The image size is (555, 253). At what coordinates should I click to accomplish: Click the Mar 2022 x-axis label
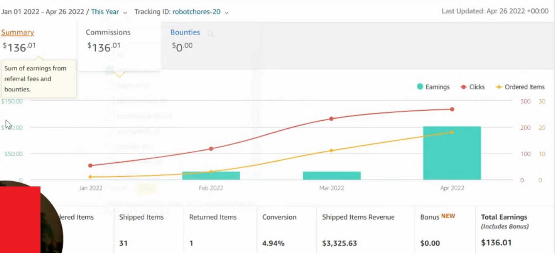coord(332,188)
